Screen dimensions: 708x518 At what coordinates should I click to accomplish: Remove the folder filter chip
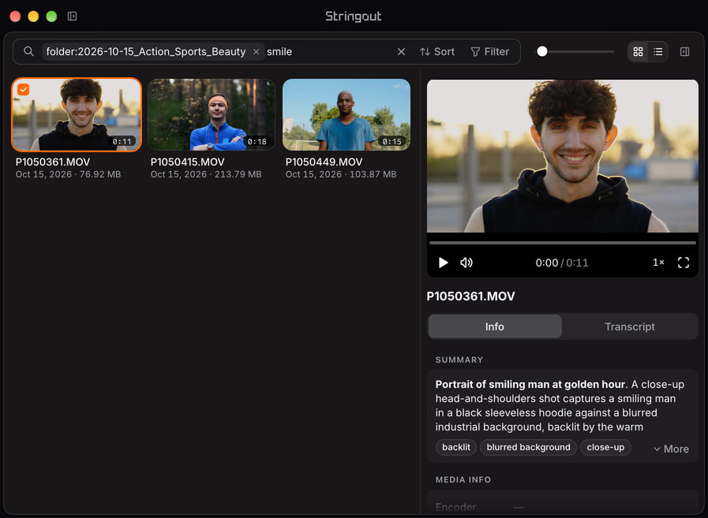(x=256, y=52)
